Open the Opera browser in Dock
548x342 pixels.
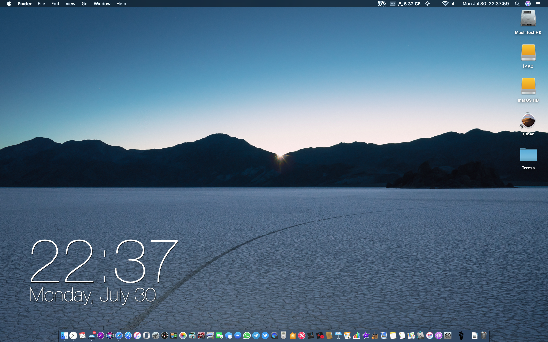tap(146, 335)
